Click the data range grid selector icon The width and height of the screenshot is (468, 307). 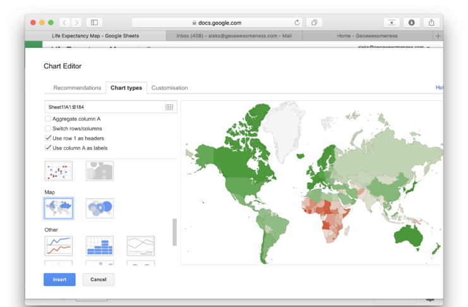[169, 107]
